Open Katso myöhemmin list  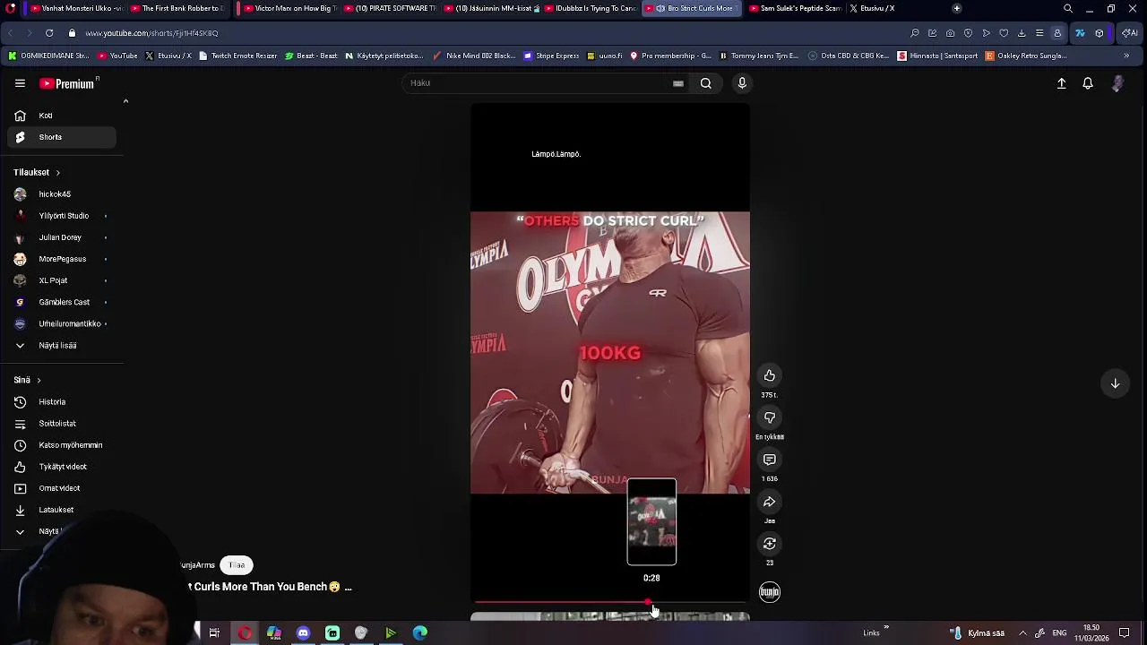tap(62, 445)
